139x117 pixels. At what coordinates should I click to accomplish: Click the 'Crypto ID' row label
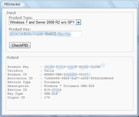tap(16, 98)
